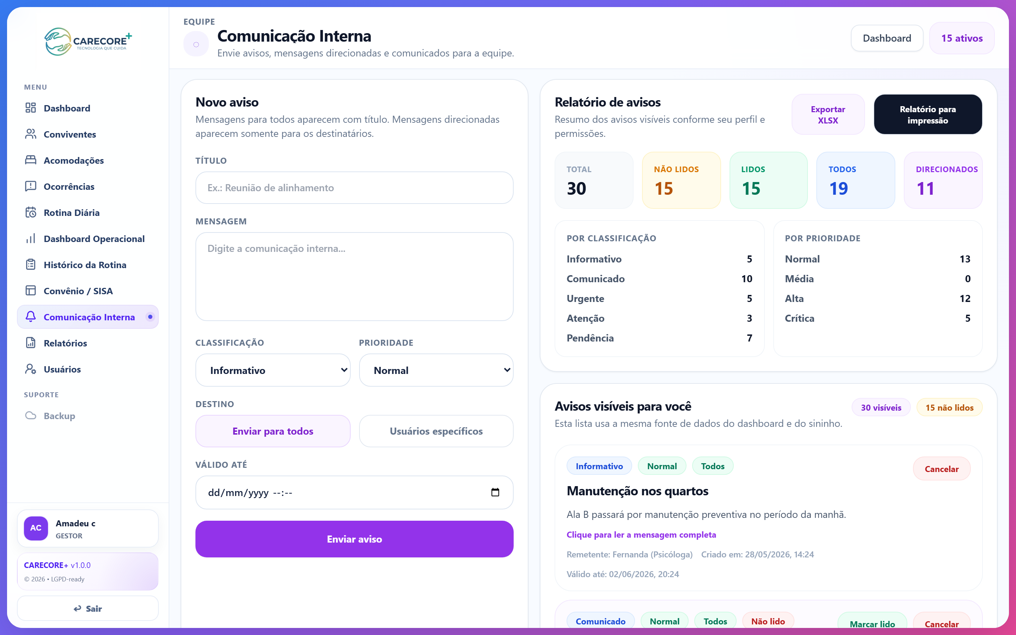Click 'Clique para ler a mensagem completa' link
This screenshot has height=635, width=1016.
[x=641, y=534]
